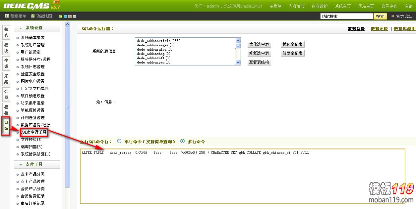Select the 单行命令 radio button
Image resolution: width=416 pixels, height=209 pixels.
pyautogui.click(x=119, y=141)
